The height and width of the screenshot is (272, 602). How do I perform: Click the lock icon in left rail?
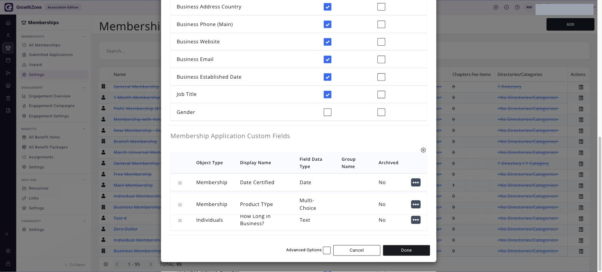click(x=8, y=264)
